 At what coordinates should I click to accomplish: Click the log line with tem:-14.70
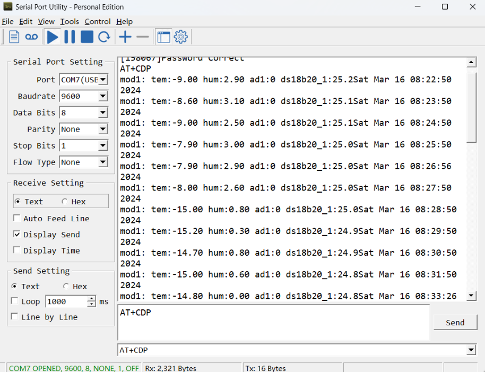coord(288,253)
